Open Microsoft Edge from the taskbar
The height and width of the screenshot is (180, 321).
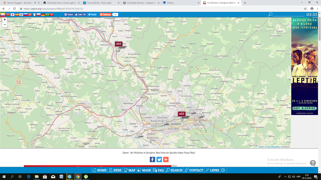[x=29, y=176]
